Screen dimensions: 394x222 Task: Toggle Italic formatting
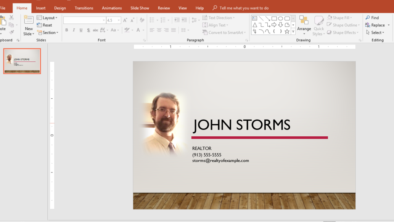[74, 30]
